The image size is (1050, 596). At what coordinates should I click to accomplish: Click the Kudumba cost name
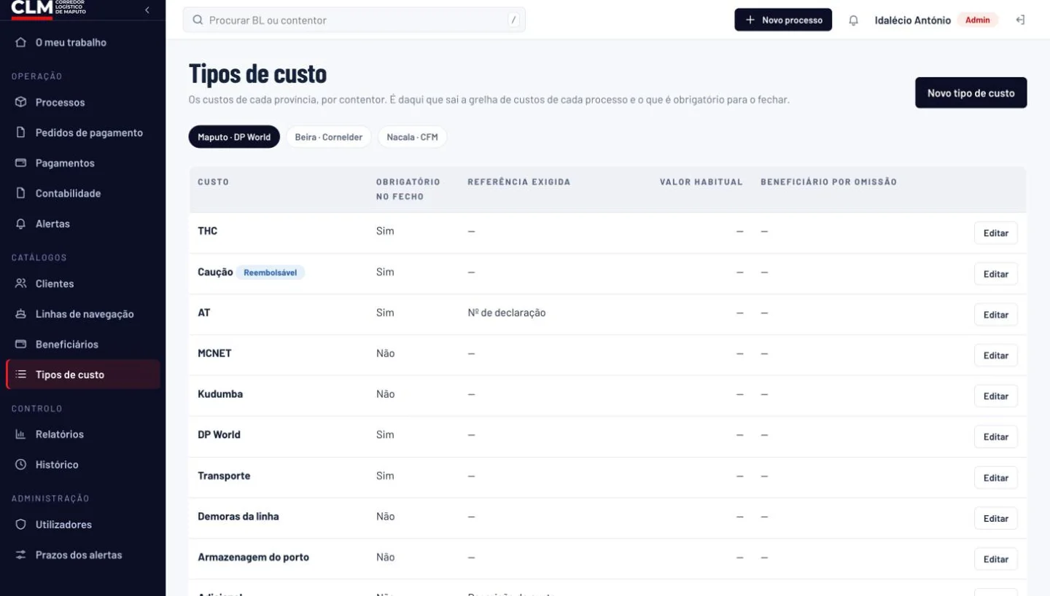point(220,394)
